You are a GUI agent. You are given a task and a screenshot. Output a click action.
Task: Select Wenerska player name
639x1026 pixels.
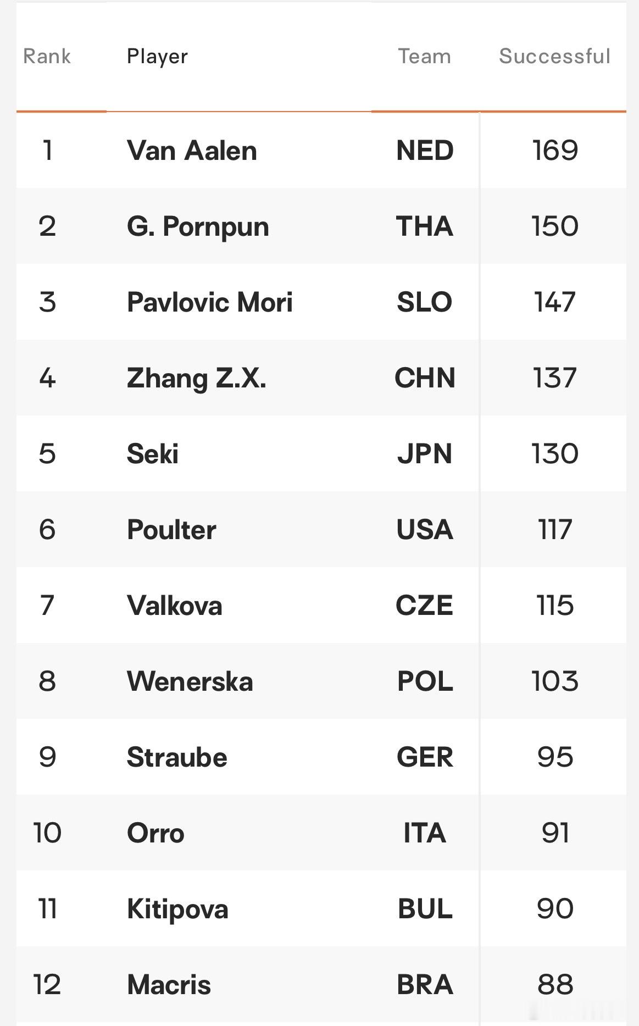click(190, 681)
